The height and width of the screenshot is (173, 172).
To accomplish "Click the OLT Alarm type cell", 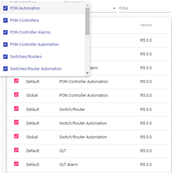I will 69,165.
